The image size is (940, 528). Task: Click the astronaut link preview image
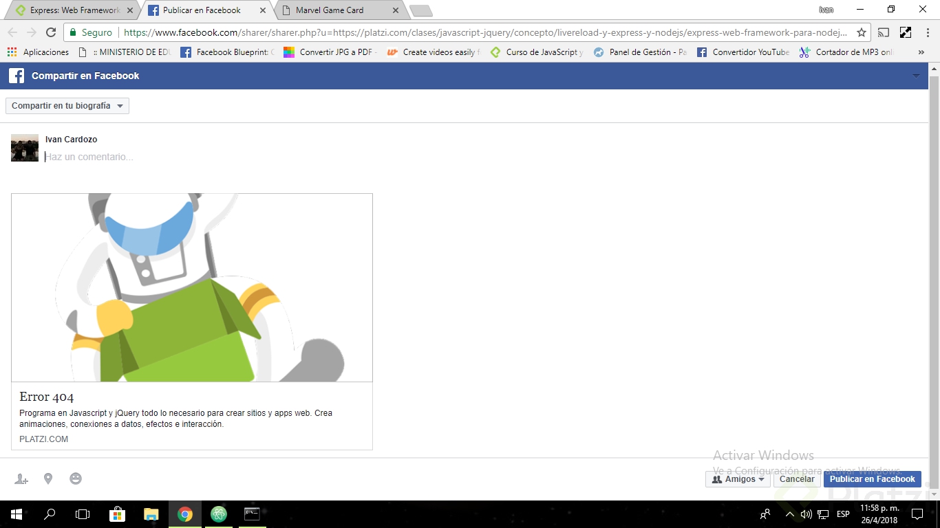point(192,287)
